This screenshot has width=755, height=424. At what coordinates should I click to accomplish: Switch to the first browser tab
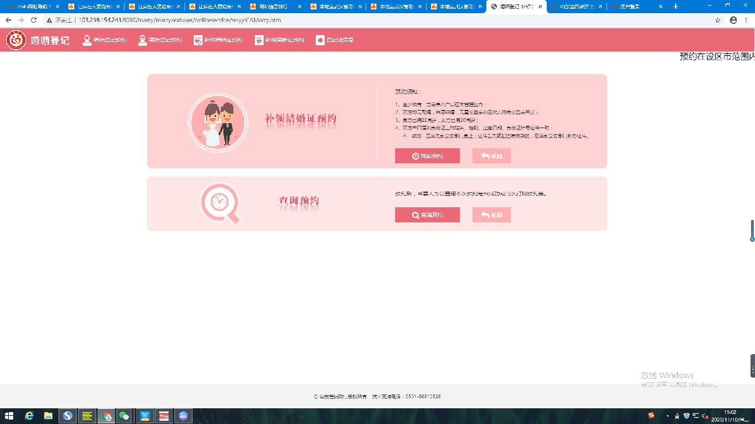pos(31,6)
